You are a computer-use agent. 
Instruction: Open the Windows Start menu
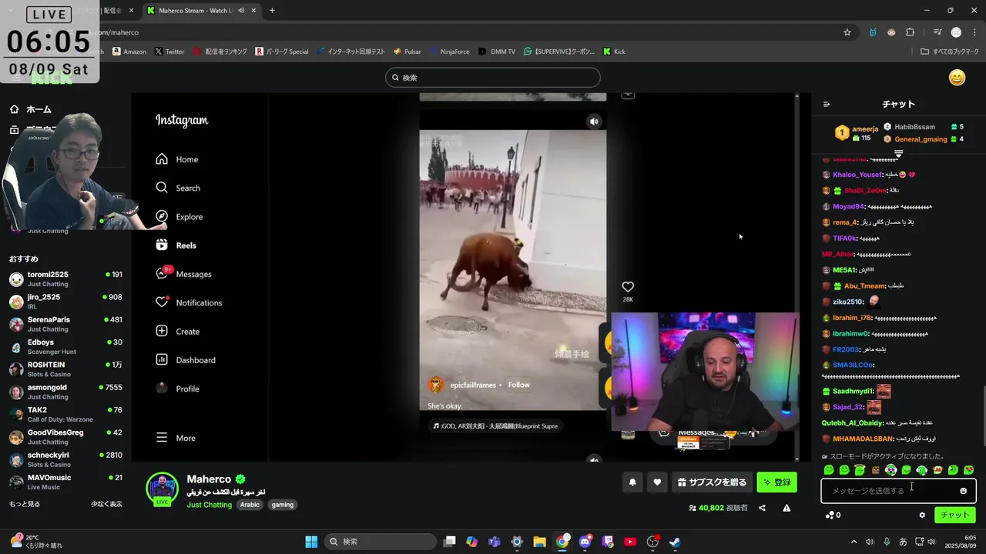coord(311,542)
